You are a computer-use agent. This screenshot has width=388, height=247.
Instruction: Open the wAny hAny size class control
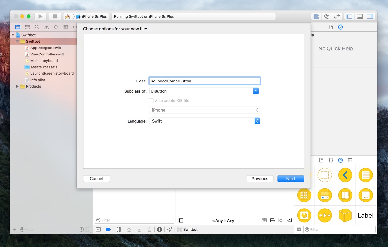point(223,221)
